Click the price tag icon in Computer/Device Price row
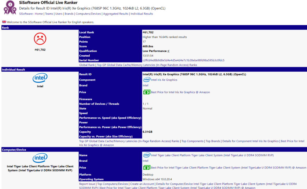 point(147,167)
